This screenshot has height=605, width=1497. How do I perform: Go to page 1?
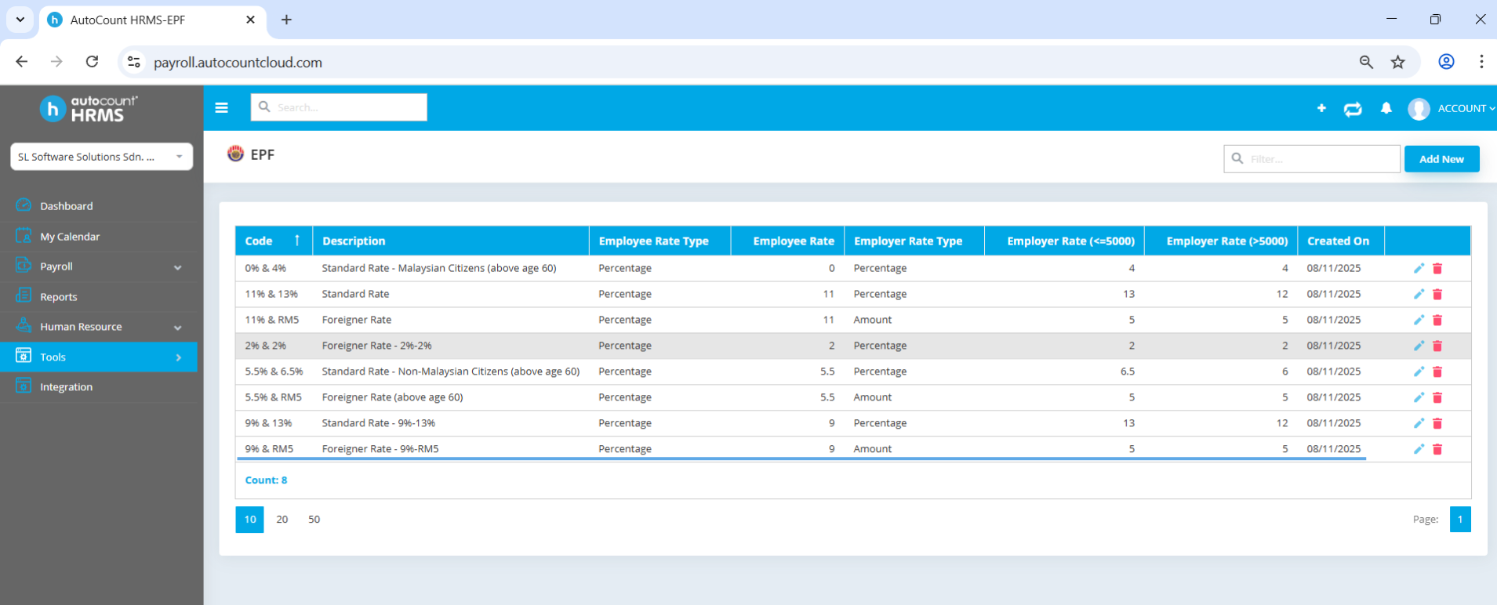(1460, 520)
